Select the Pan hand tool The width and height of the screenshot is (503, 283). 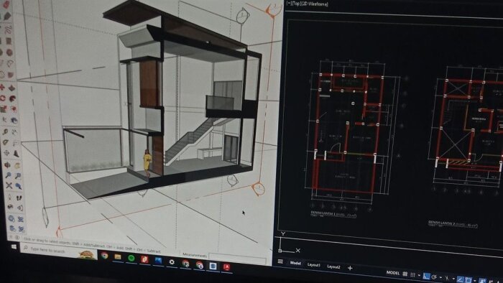pyautogui.click(x=17, y=165)
